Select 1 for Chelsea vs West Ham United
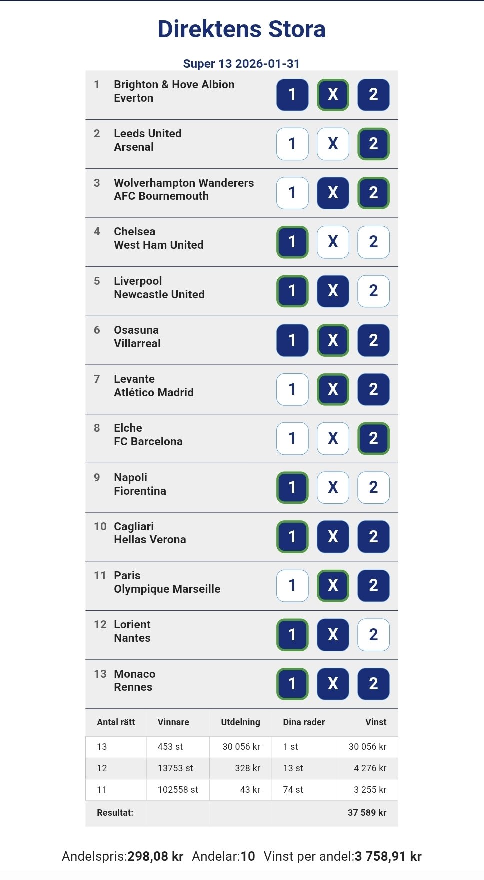The height and width of the screenshot is (880, 484). pos(292,242)
